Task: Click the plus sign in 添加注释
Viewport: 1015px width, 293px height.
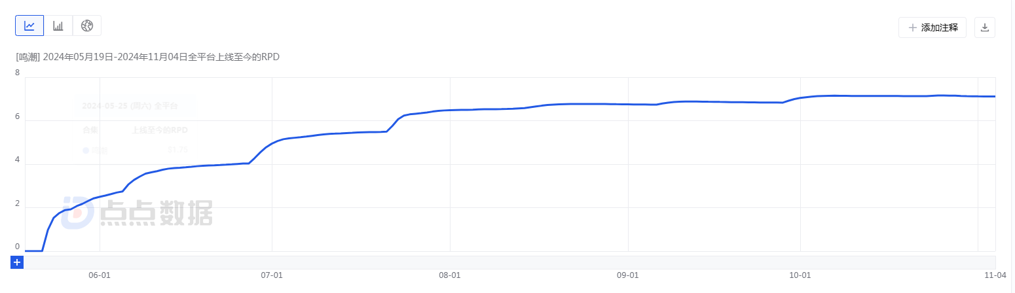Action: [912, 27]
